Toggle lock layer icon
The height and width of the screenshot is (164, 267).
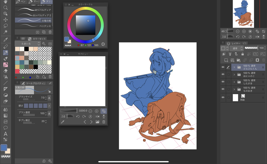243,54
